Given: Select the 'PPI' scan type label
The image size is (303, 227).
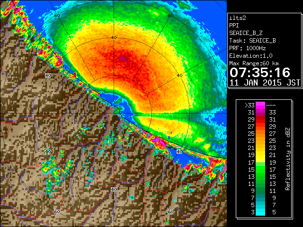Looking at the screenshot, I should [234, 26].
